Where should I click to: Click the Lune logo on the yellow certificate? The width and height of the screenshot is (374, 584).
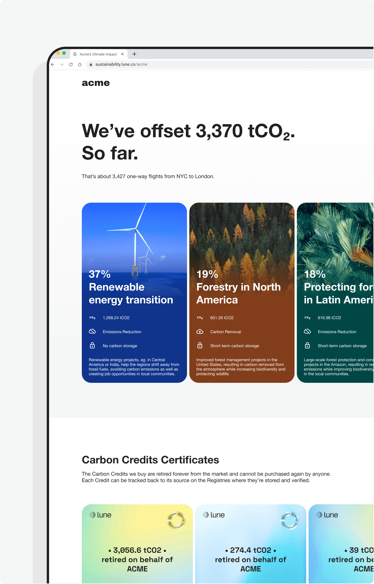coord(100,515)
